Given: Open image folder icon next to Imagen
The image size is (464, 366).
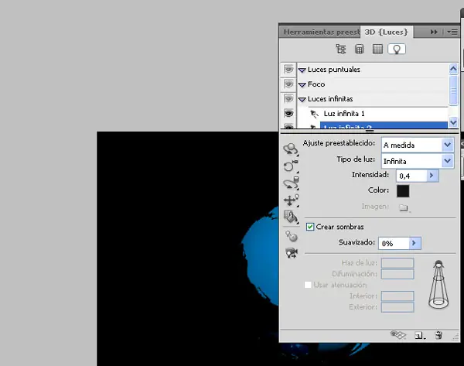Looking at the screenshot, I should [404, 207].
